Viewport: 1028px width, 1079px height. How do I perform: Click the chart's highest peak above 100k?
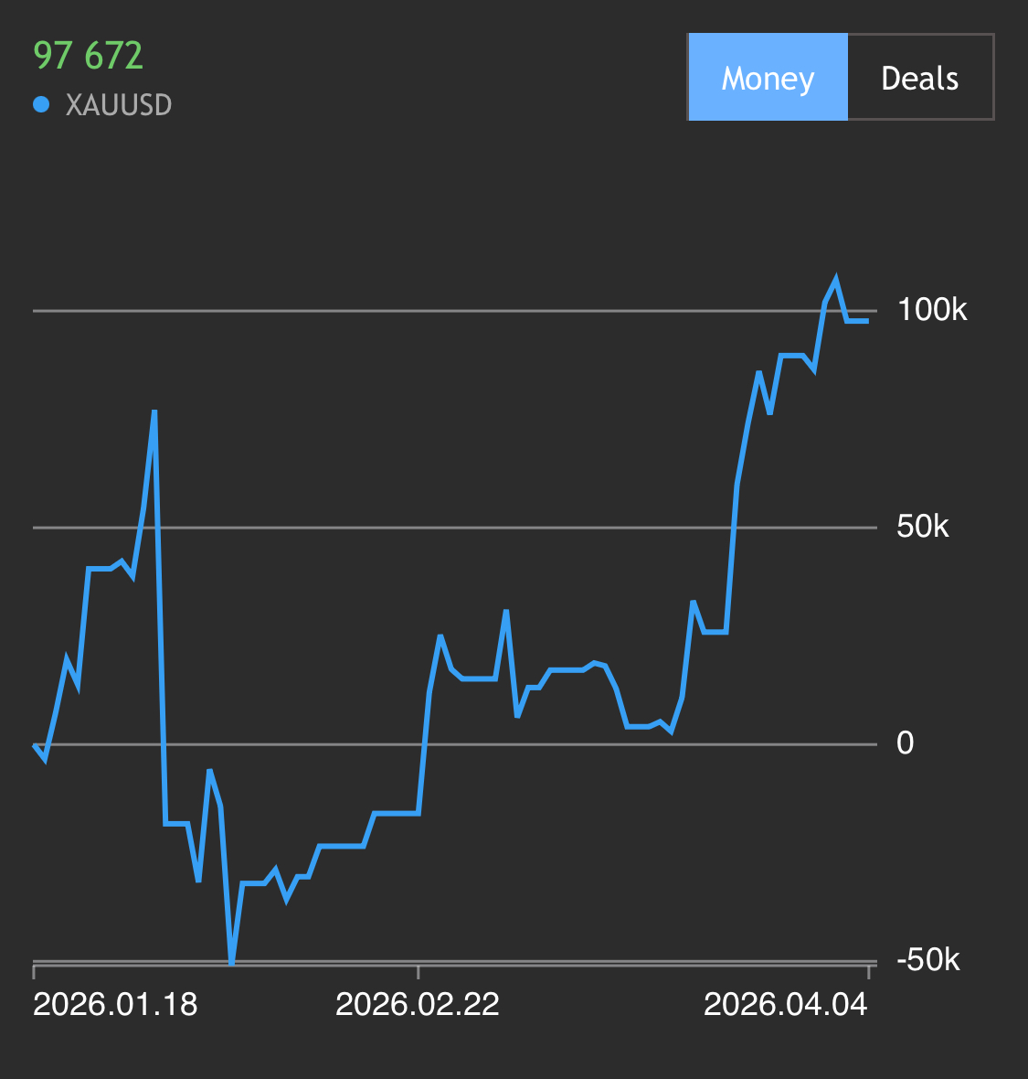click(x=836, y=279)
